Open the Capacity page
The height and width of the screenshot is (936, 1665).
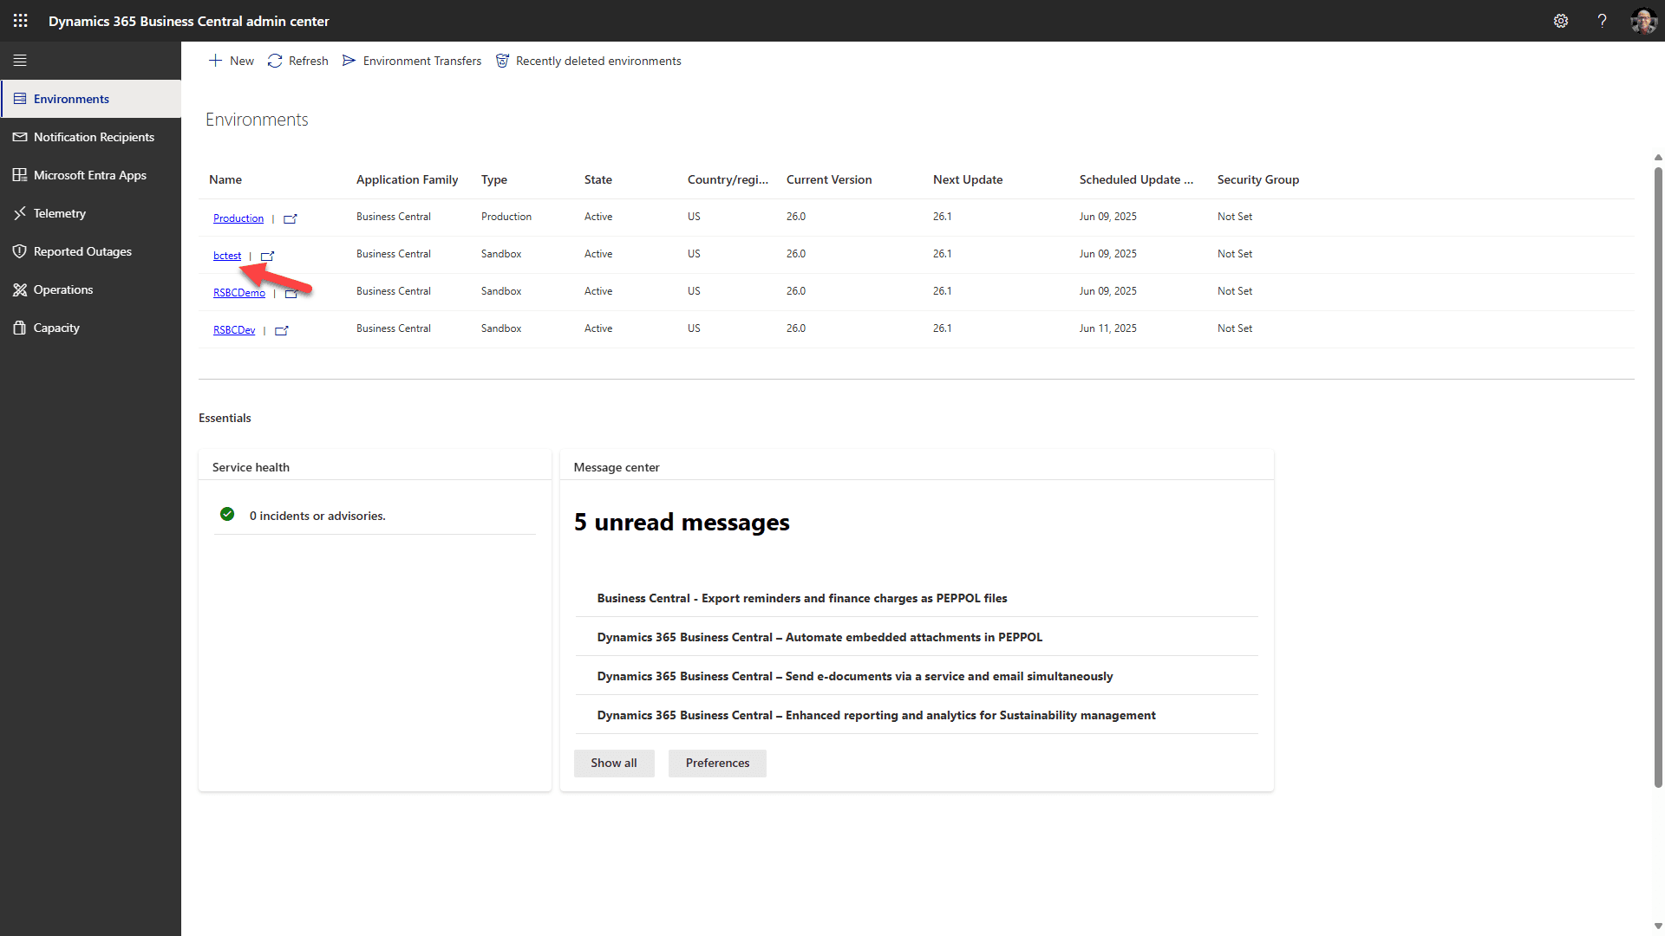click(56, 327)
